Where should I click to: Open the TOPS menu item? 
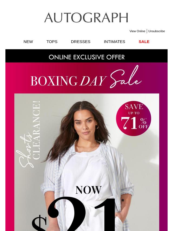click(52, 42)
